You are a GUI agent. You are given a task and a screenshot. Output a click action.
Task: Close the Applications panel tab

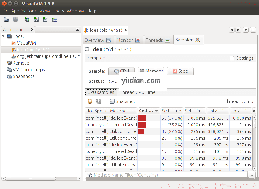pyautogui.click(x=32, y=30)
